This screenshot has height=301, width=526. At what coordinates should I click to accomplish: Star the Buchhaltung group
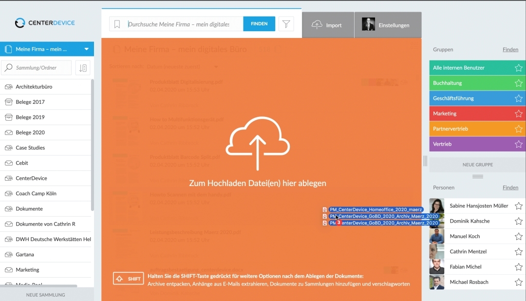click(518, 83)
